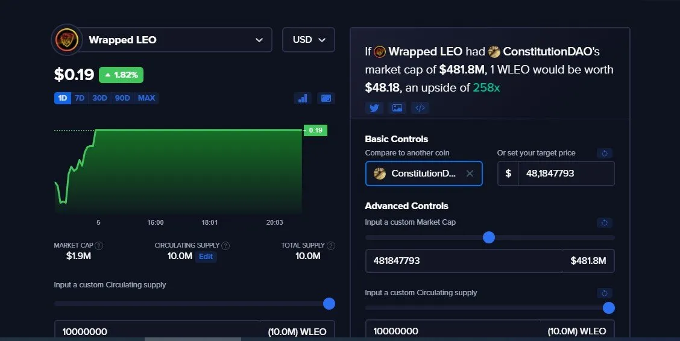
Task: Click the Basic Controls heading
Action: pyautogui.click(x=397, y=139)
